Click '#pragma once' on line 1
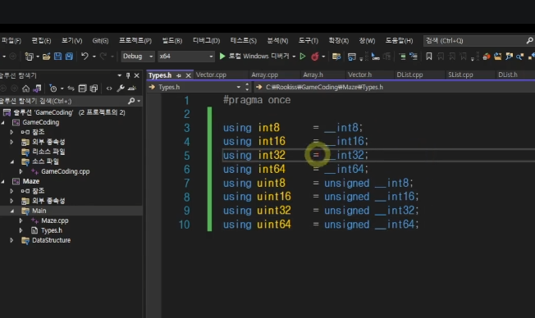Screen dimensions: 535x318 coord(257,100)
